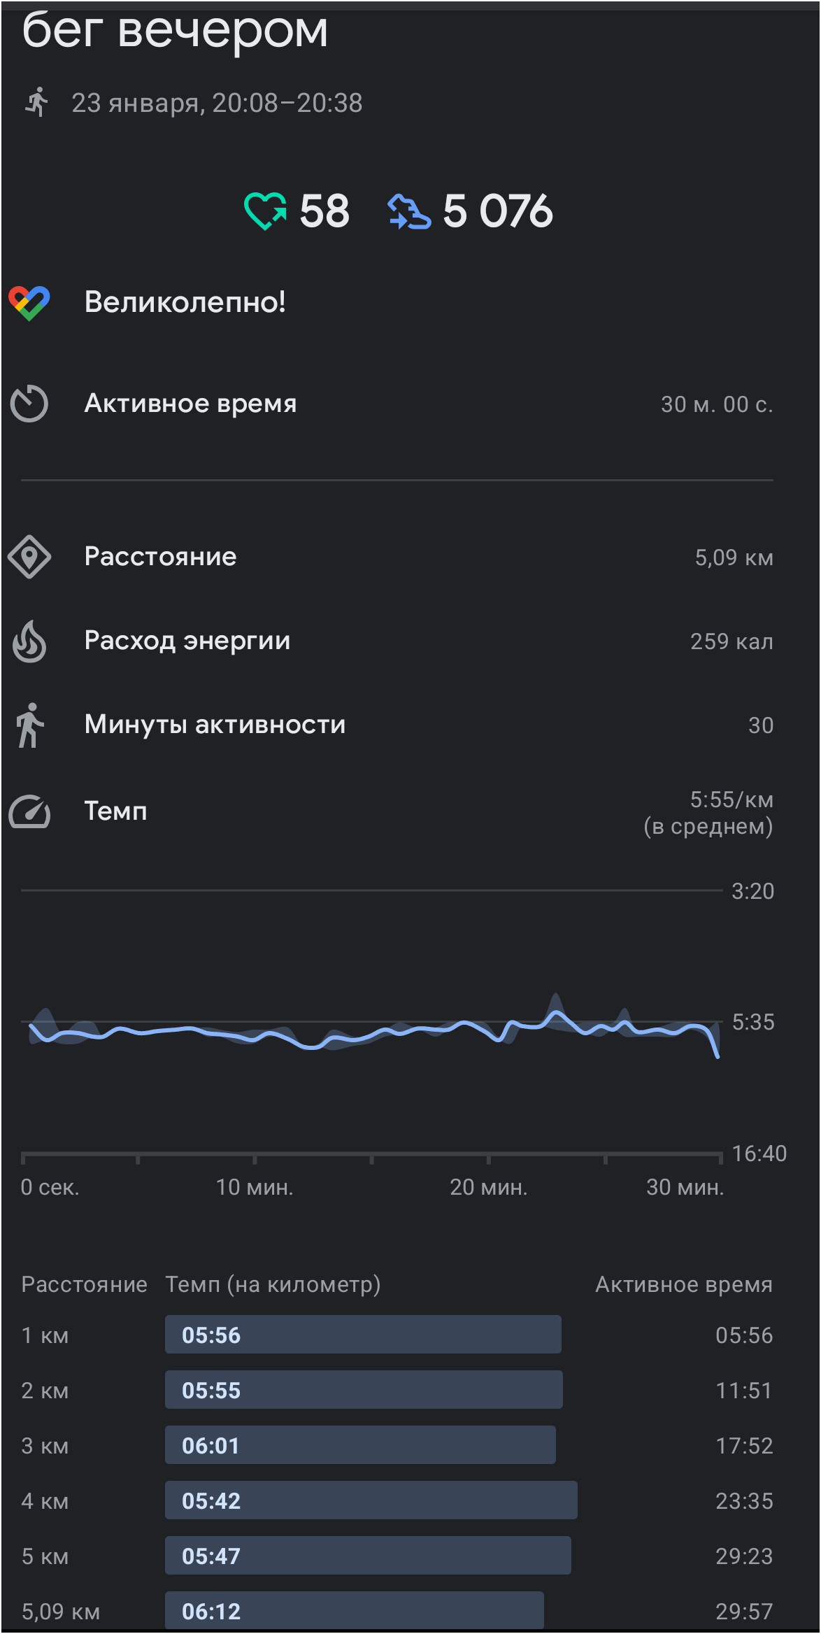Select the 4 км pace bar 05:42
821x1634 pixels.
tap(371, 1500)
